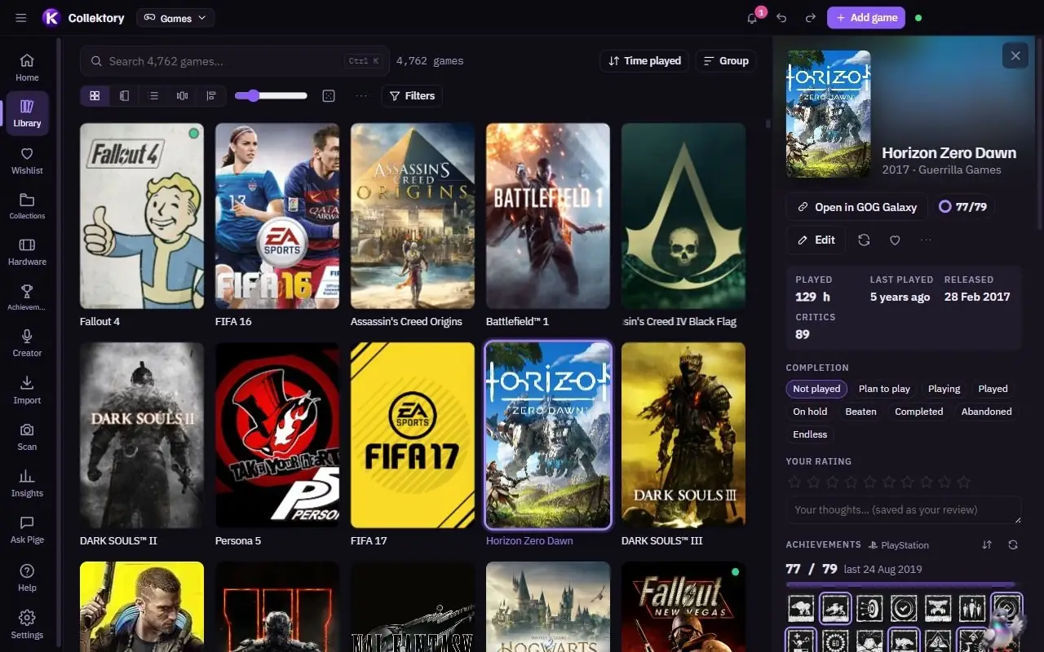Open Achievements from the sidebar trophy icon
The image size is (1044, 652).
click(27, 297)
